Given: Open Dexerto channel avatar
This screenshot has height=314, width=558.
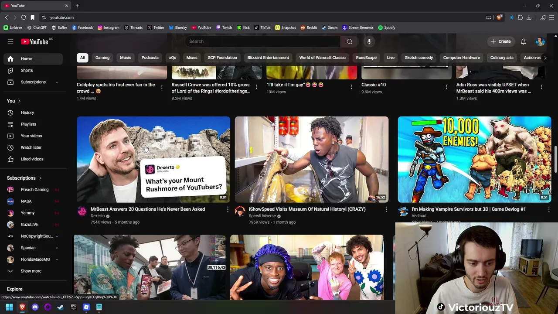Looking at the screenshot, I should click(82, 212).
